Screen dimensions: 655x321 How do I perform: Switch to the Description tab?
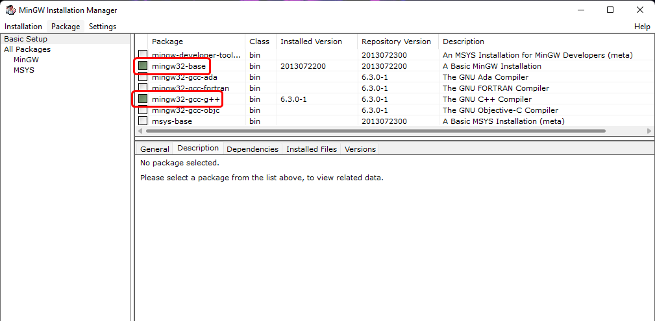198,149
